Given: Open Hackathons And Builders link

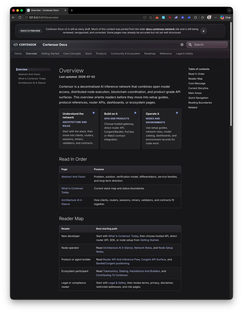Looking at the screenshot, I should 145,271.
